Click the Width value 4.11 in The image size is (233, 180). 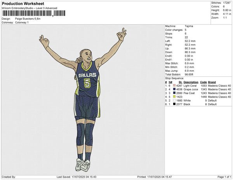[227, 14]
